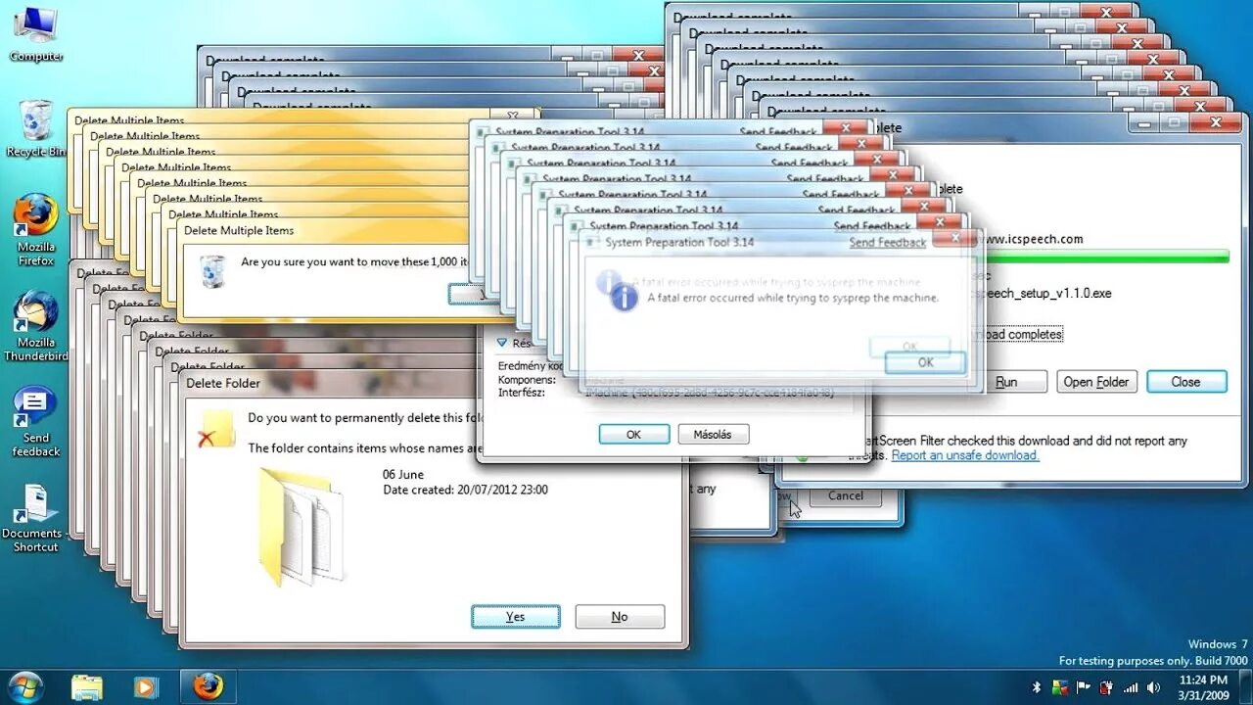Choose No in the Delete Folder dialog
This screenshot has height=705, width=1253.
[x=620, y=617]
